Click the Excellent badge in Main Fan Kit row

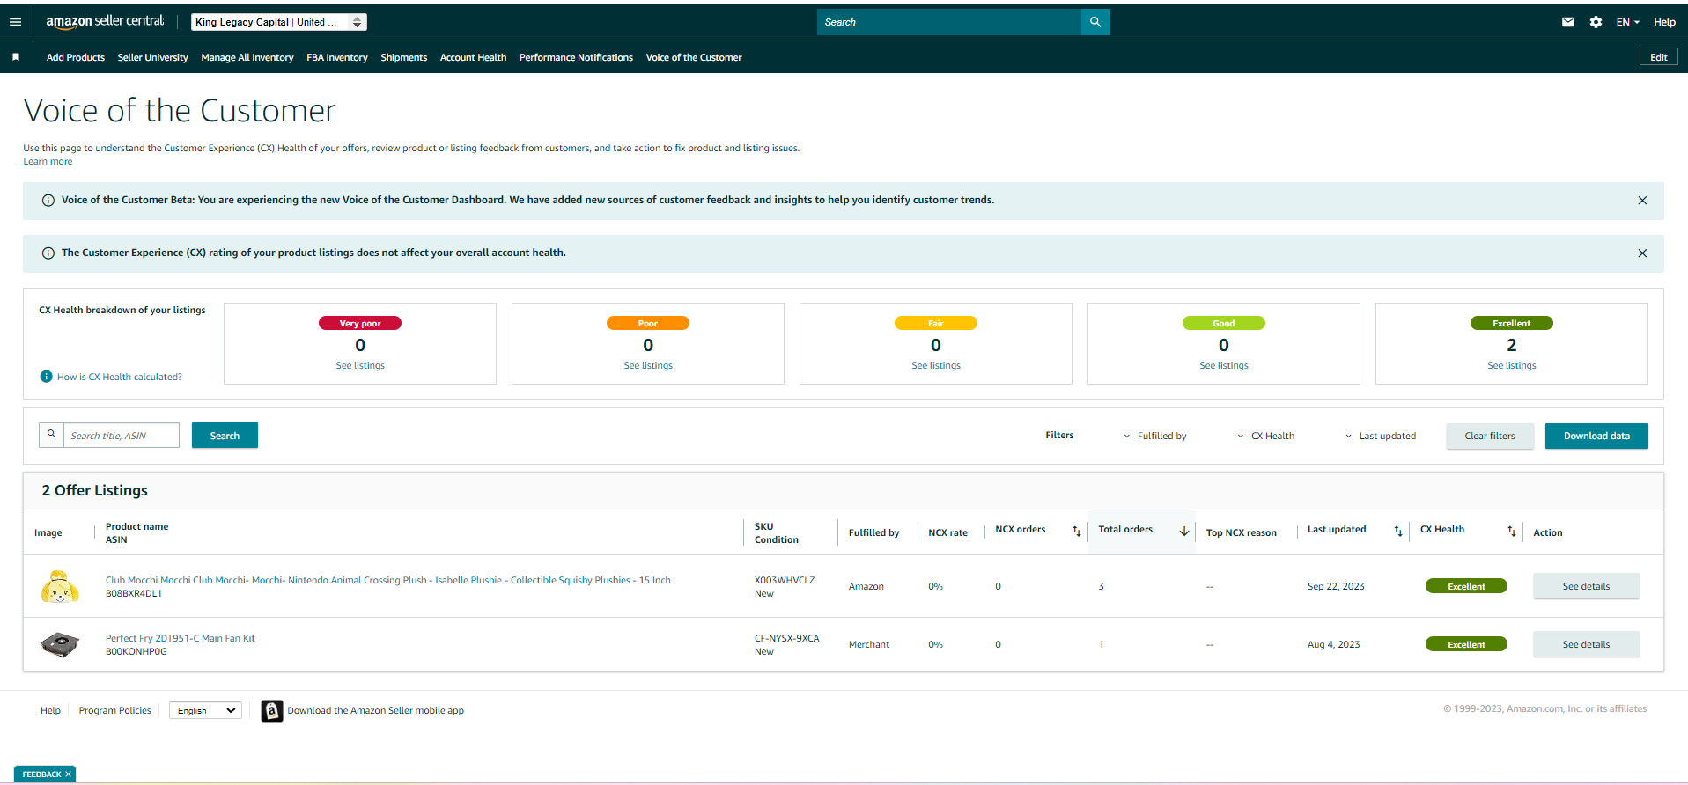1466,644
